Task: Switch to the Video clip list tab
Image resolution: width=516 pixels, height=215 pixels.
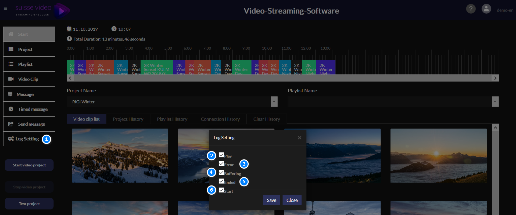Action: (87, 119)
